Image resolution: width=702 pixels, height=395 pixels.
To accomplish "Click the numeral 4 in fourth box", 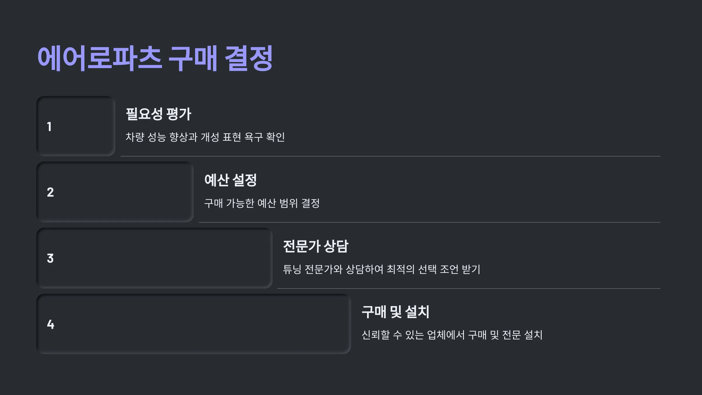I will tap(51, 324).
